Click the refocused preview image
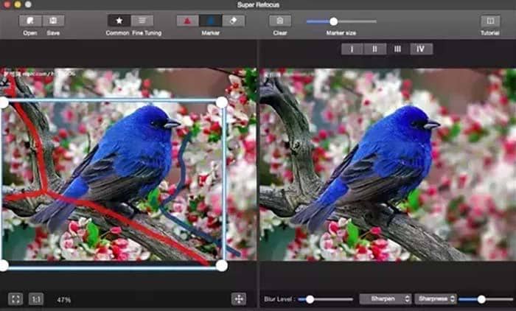 click(x=388, y=164)
